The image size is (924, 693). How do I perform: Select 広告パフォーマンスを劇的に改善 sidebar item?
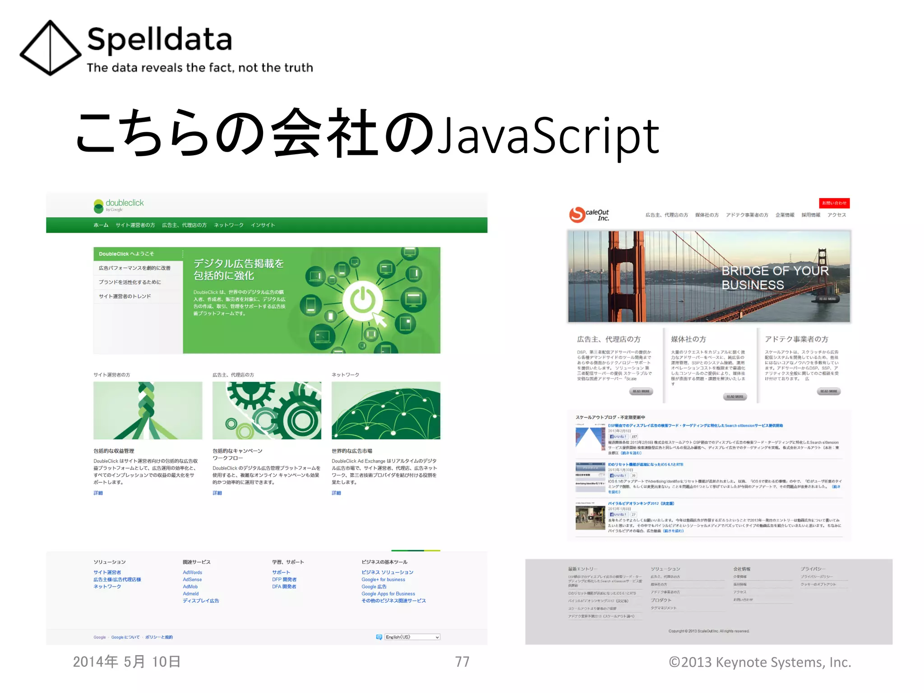click(x=138, y=268)
